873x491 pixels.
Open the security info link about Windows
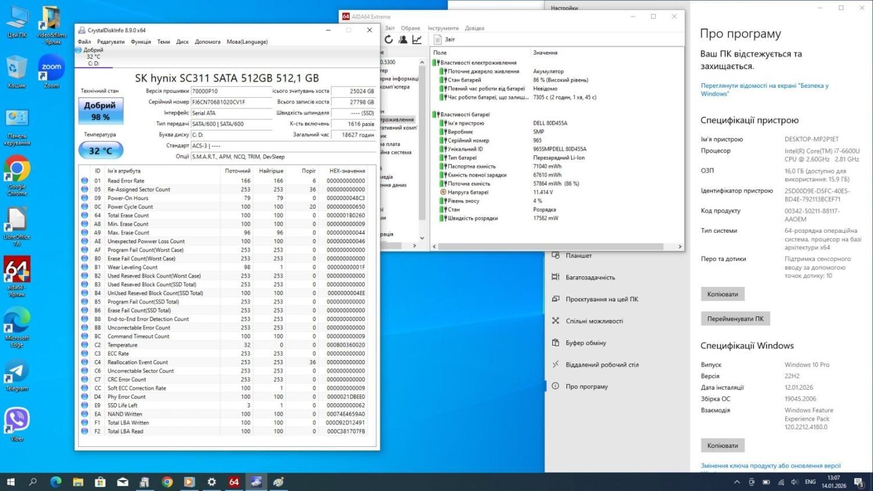764,90
